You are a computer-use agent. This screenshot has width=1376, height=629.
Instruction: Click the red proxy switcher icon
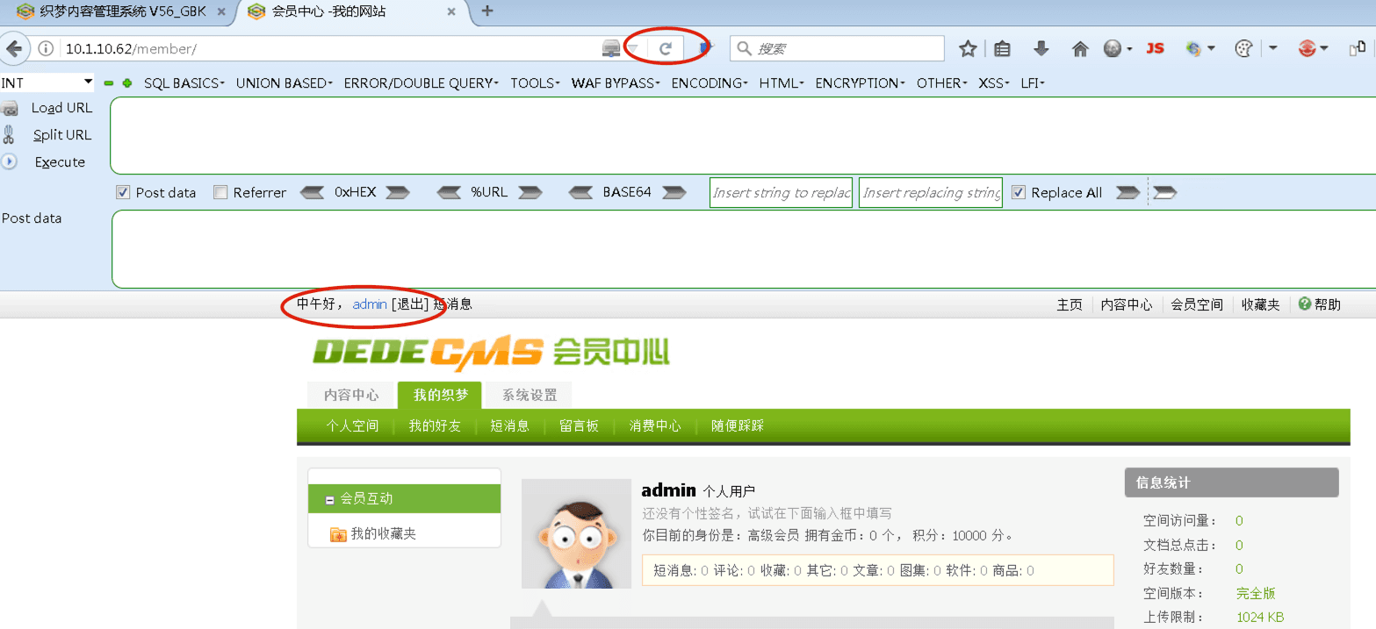coord(1308,49)
